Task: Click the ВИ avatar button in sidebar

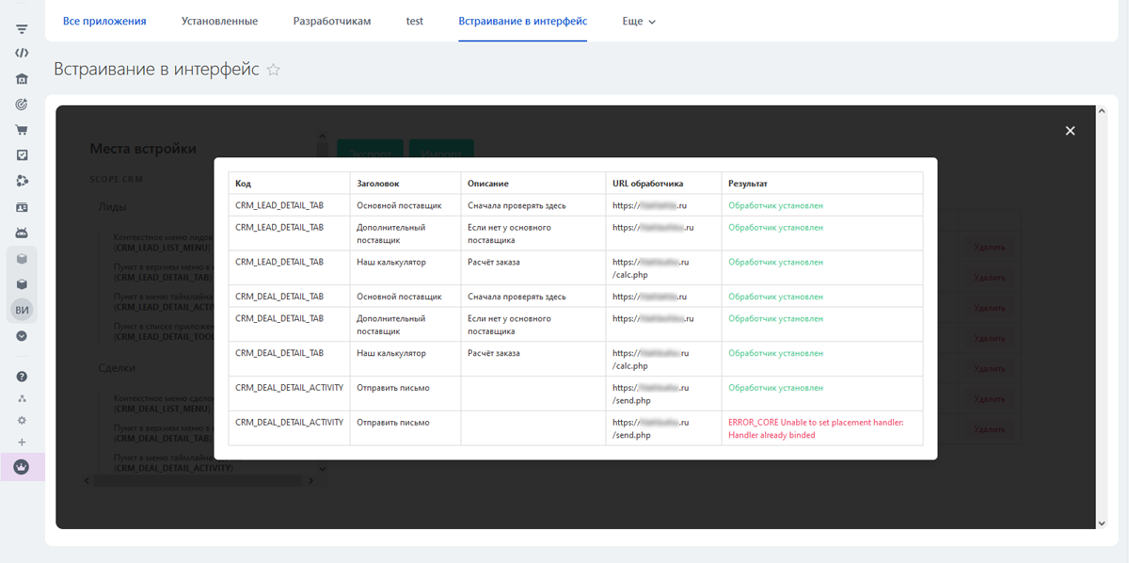Action: 22,310
